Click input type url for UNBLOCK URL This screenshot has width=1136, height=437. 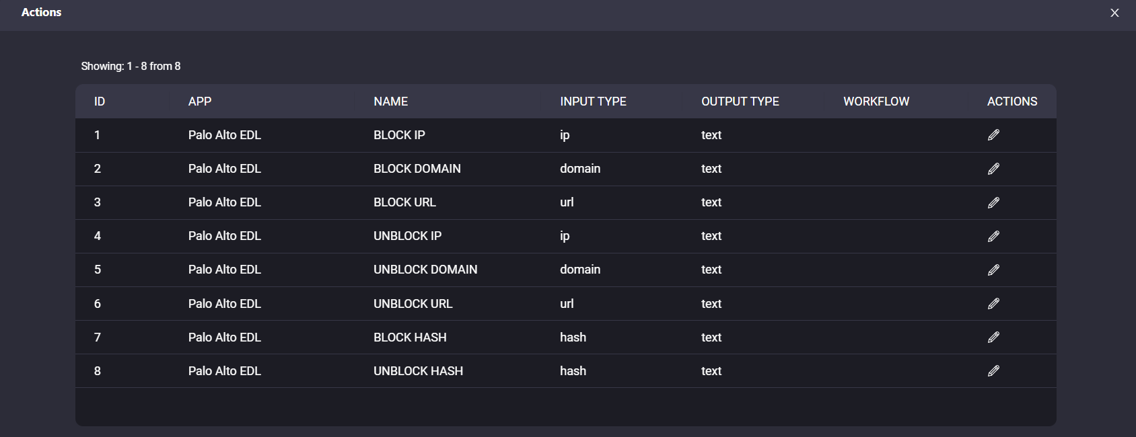pos(567,304)
